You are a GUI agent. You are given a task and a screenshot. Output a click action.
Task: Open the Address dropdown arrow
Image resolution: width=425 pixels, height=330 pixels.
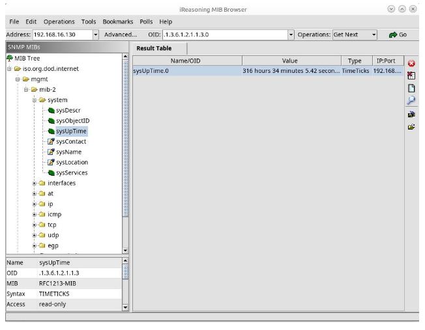click(x=95, y=34)
